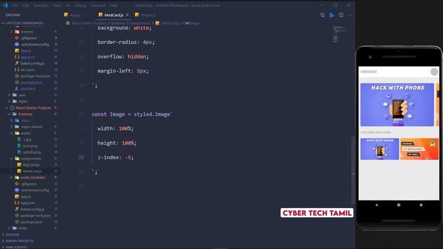Viewport: 443px width, 249px height.
Task: Tap the small Hack With Phone card
Action: point(379,149)
